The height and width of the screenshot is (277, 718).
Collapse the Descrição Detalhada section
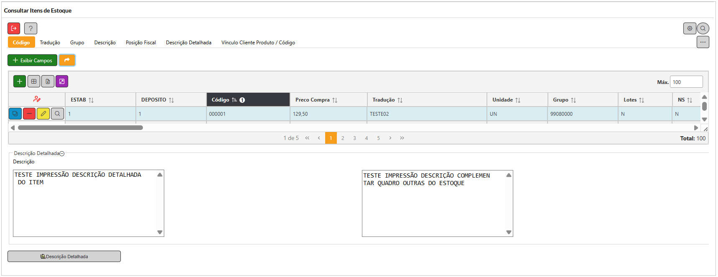62,154
